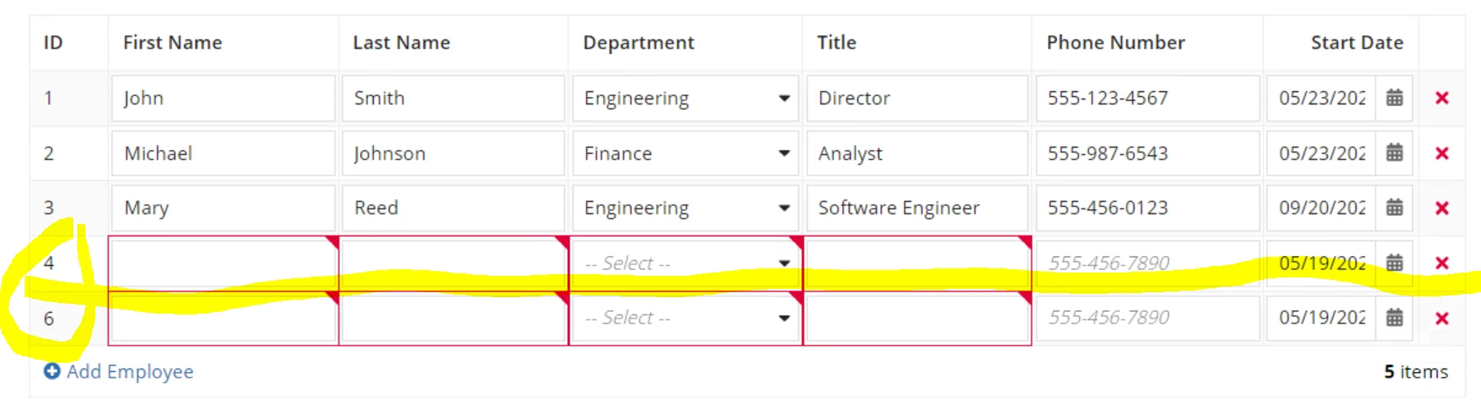Viewport: 1481px width, 408px height.
Task: Click the Software Engineer title field
Action: tap(916, 208)
